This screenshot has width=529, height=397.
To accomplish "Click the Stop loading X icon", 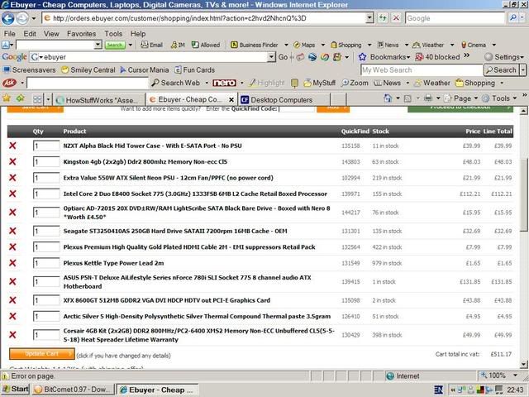I will coord(397,18).
